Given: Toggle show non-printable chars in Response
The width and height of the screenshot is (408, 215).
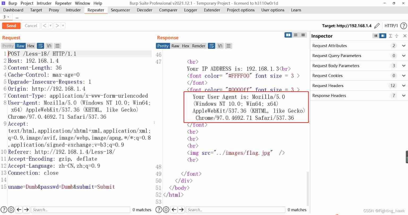Looking at the screenshot, I should pos(220,46).
